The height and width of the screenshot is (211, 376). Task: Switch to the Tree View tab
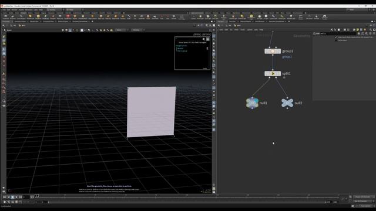(233, 22)
